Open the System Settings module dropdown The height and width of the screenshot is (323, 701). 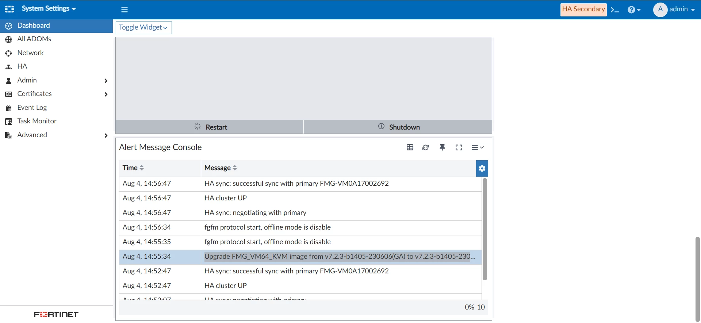[x=49, y=8]
